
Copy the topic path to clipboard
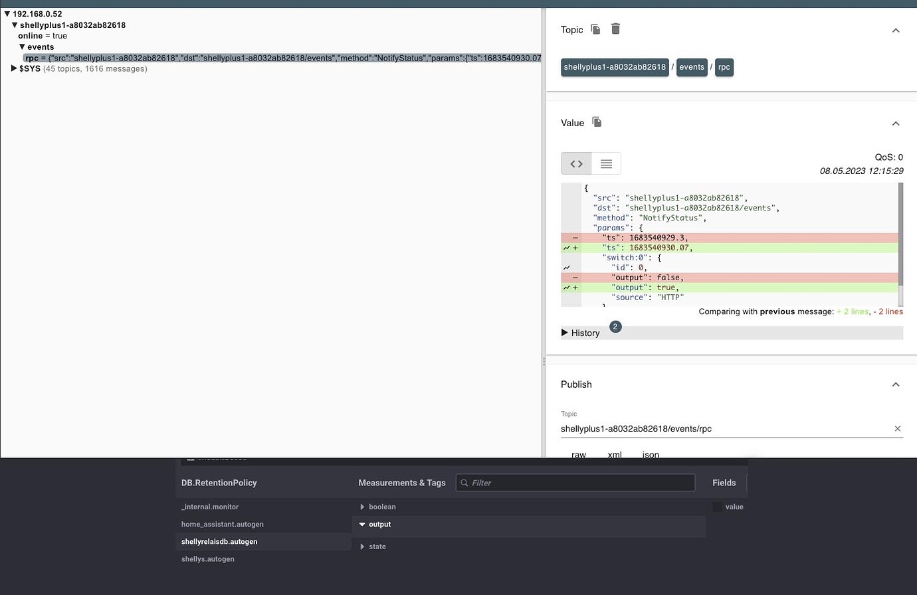coord(595,29)
